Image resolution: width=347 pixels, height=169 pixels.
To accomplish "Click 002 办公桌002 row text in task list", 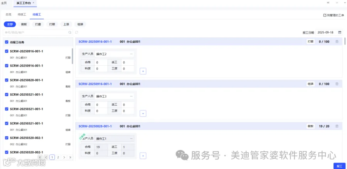I will [x=19, y=144].
